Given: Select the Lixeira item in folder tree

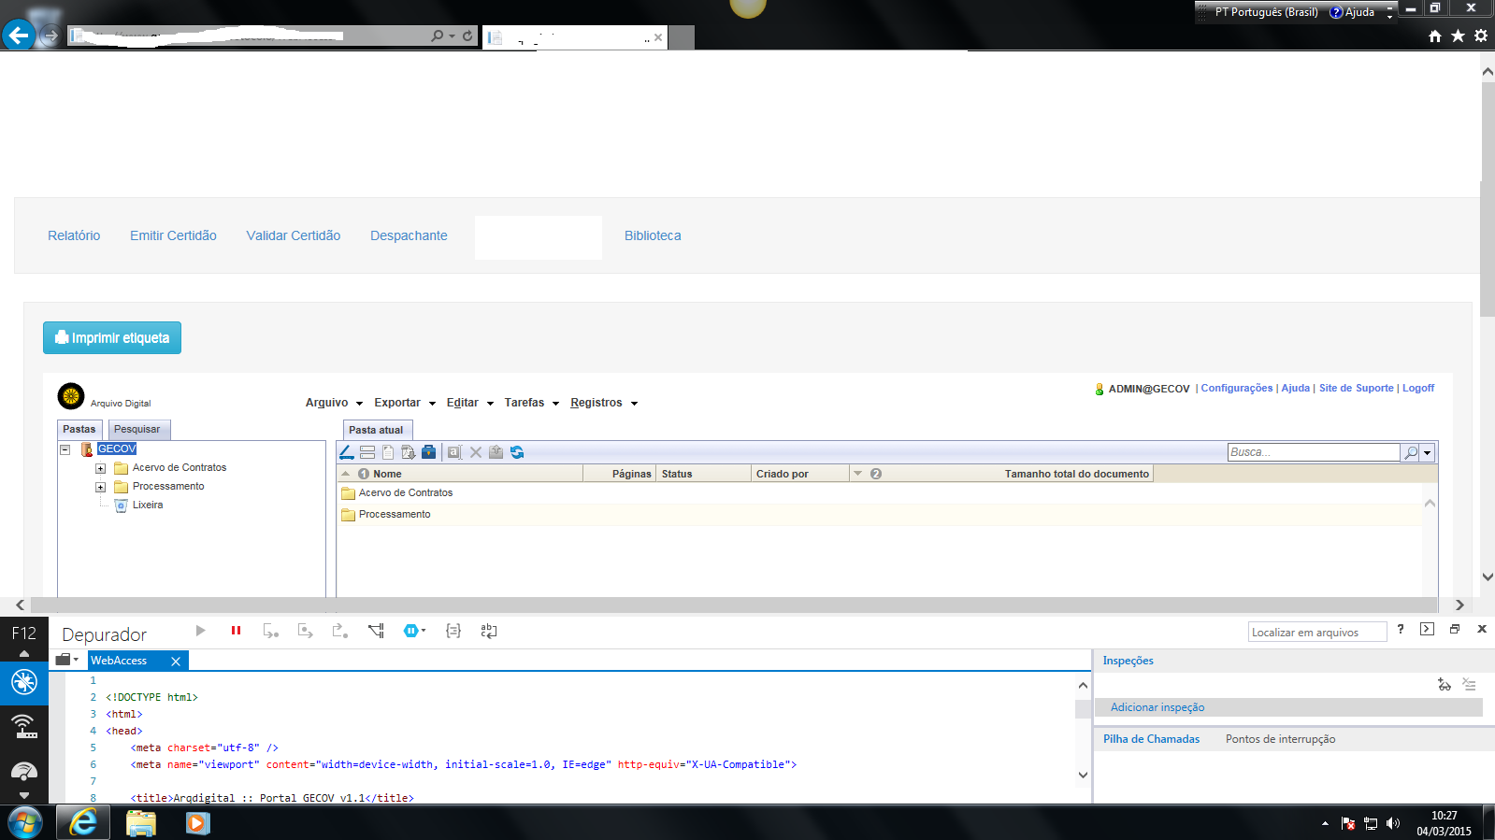Looking at the screenshot, I should [147, 505].
